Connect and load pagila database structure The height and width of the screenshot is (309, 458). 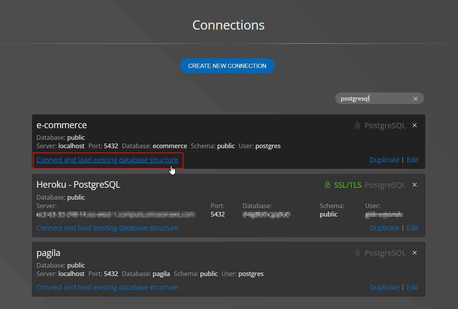click(x=107, y=288)
